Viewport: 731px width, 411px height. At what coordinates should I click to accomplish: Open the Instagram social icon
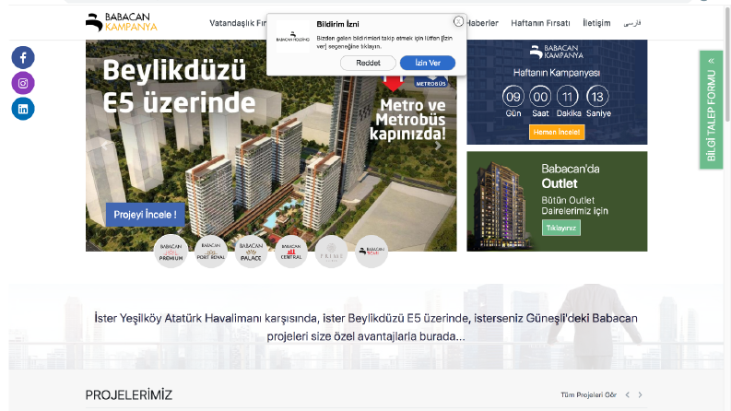[23, 83]
